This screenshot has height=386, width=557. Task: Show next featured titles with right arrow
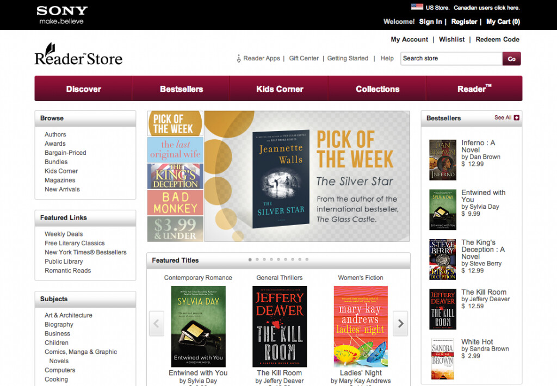401,323
